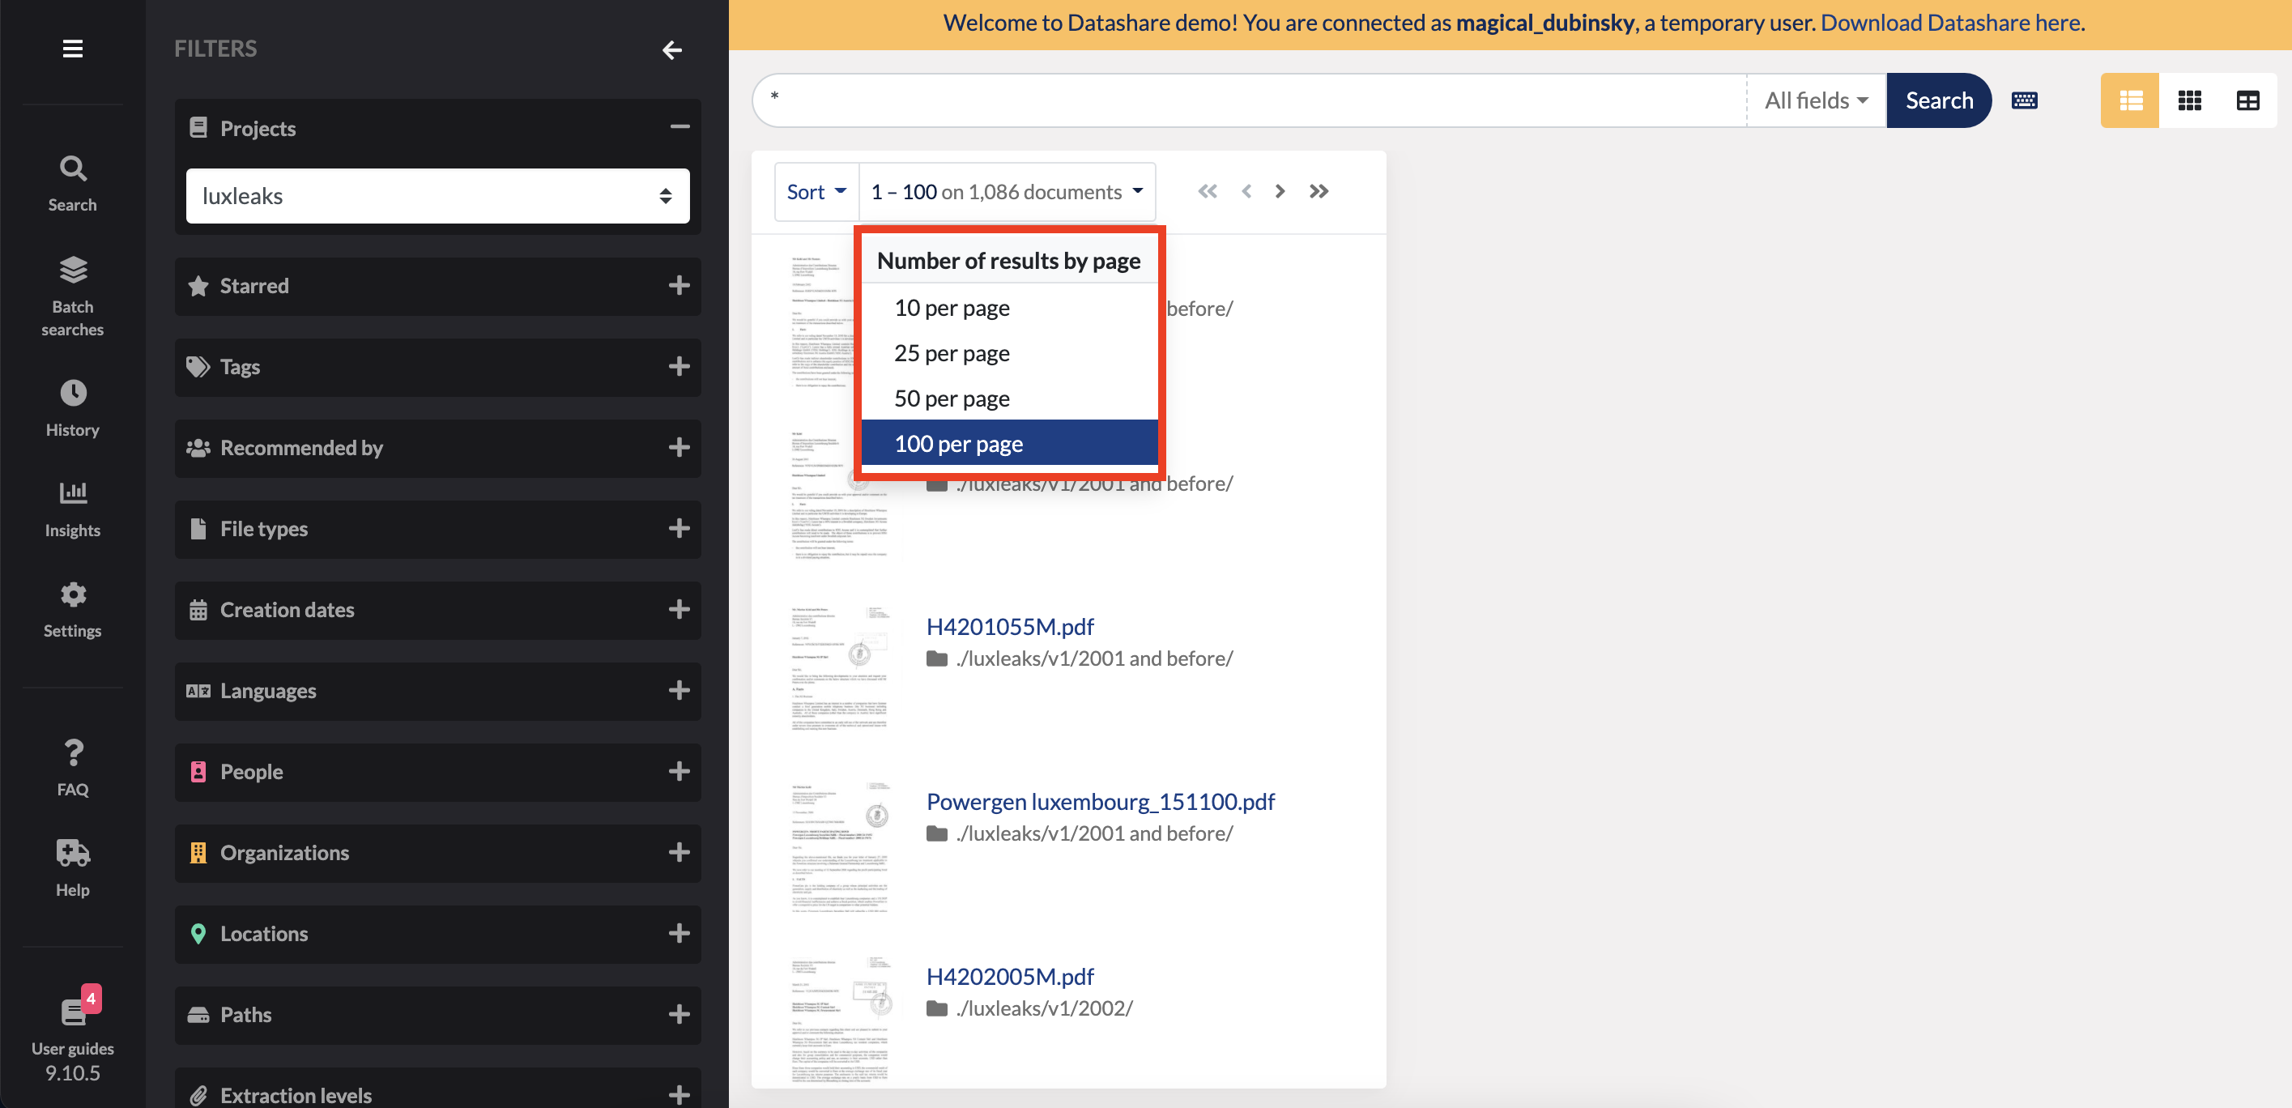
Task: Expand the People filter
Action: (x=679, y=772)
